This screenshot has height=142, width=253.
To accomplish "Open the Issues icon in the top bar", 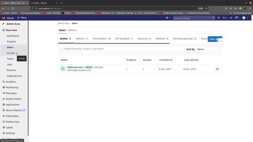I will [219, 18].
